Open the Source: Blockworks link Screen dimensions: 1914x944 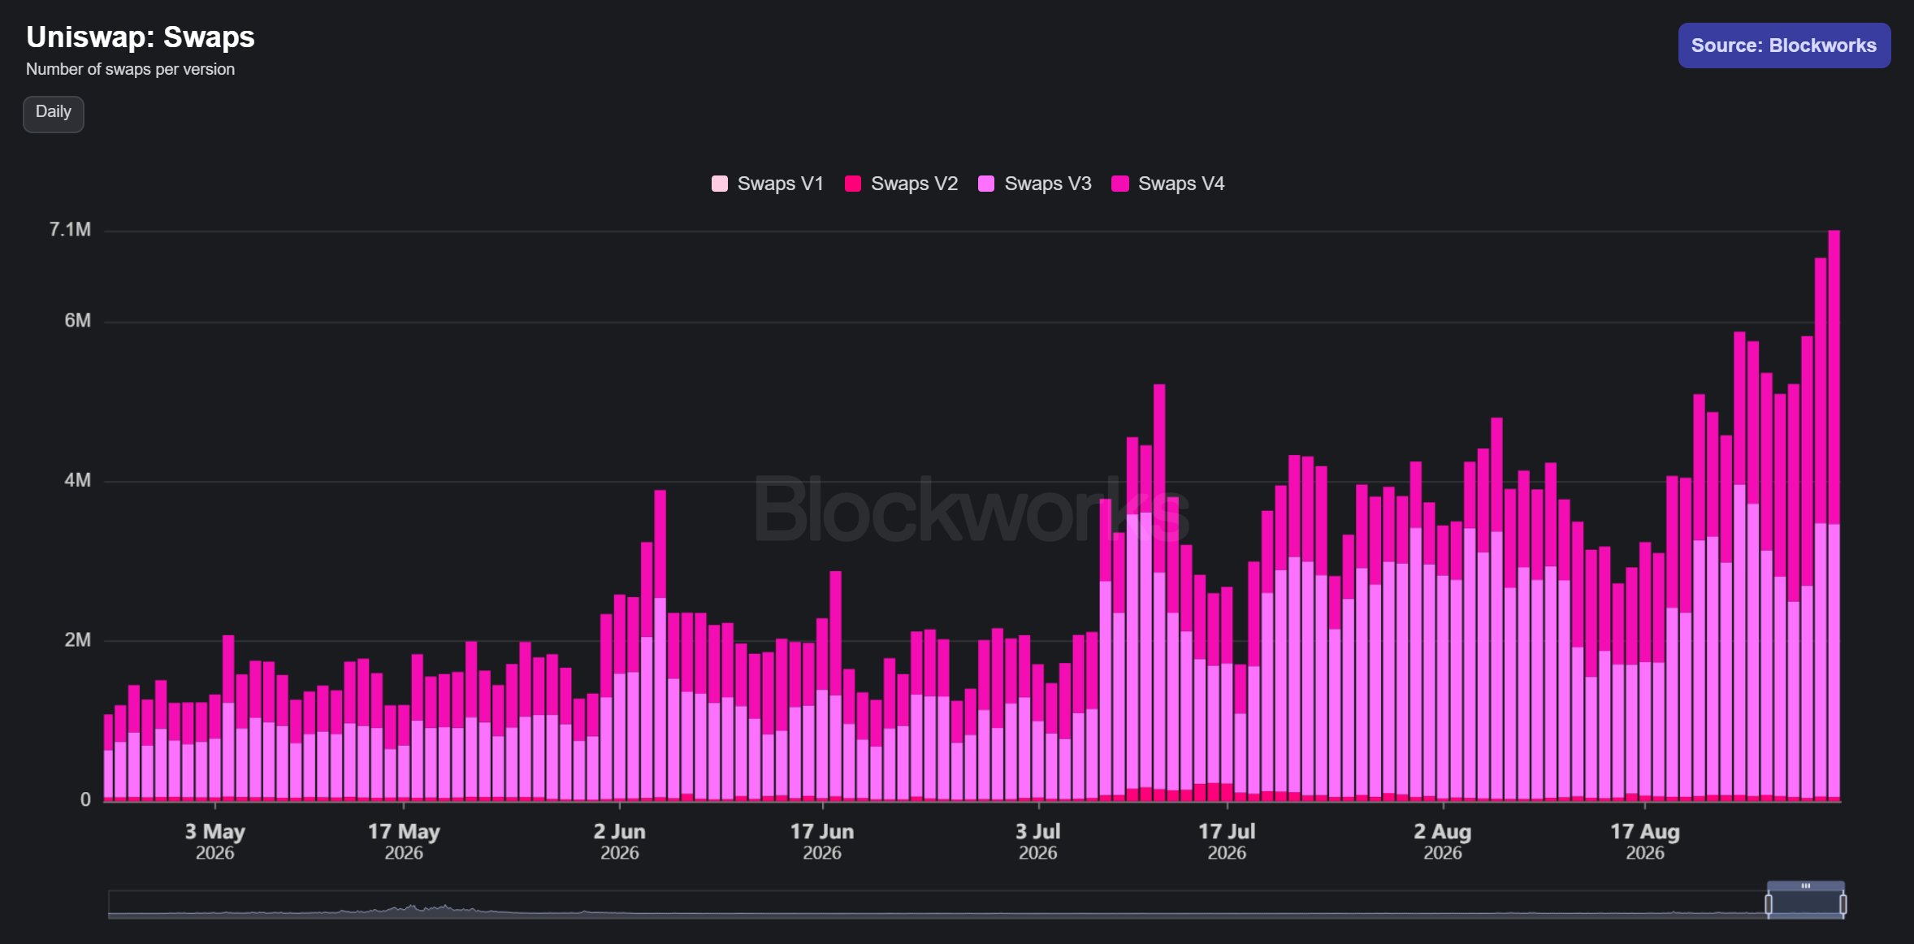1784,45
